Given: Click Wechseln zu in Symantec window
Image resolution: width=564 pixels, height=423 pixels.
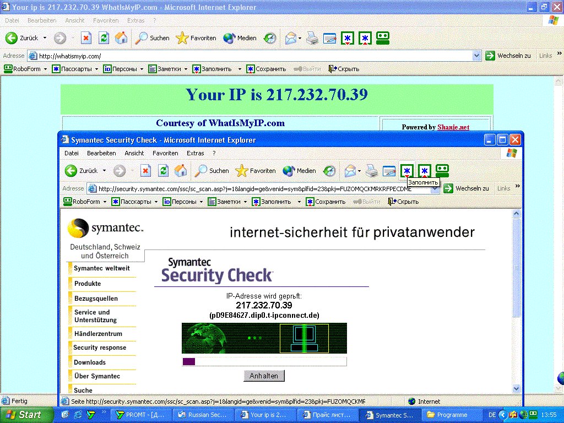Looking at the screenshot, I should click(467, 188).
